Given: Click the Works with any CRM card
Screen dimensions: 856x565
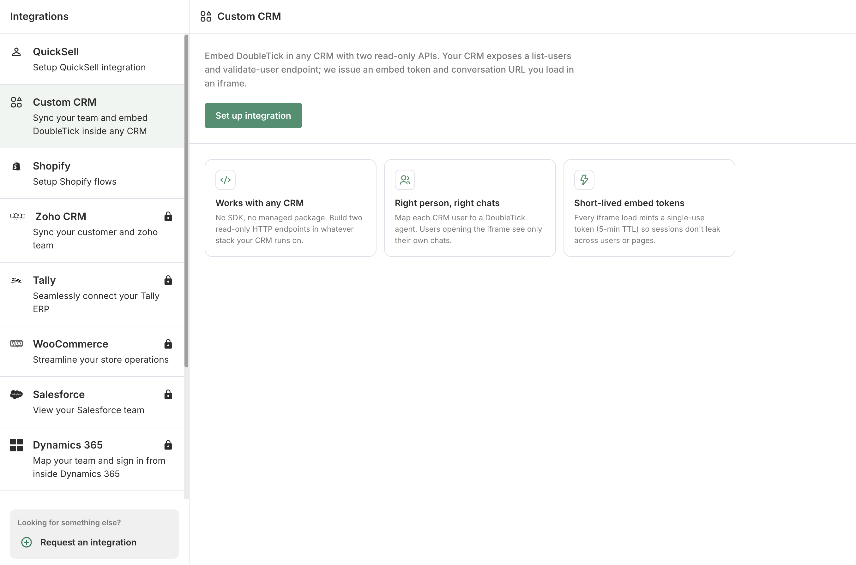Looking at the screenshot, I should (291, 208).
